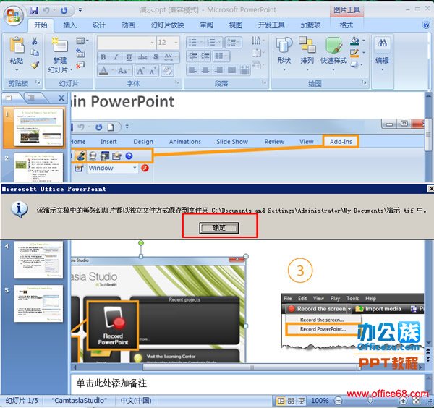Toggle text shadow with the S button
The width and height of the screenshot is (434, 408).
tap(156, 57)
